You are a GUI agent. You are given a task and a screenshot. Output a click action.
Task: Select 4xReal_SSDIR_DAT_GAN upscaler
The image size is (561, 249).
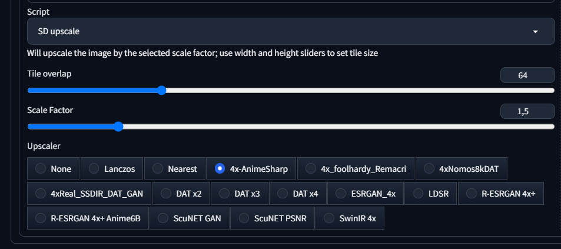89,194
